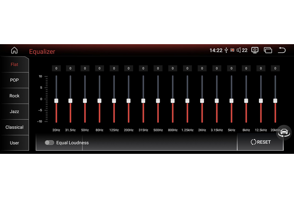Click the 20Hz band slider handle
Image resolution: width=294 pixels, height=198 pixels.
coord(56,101)
